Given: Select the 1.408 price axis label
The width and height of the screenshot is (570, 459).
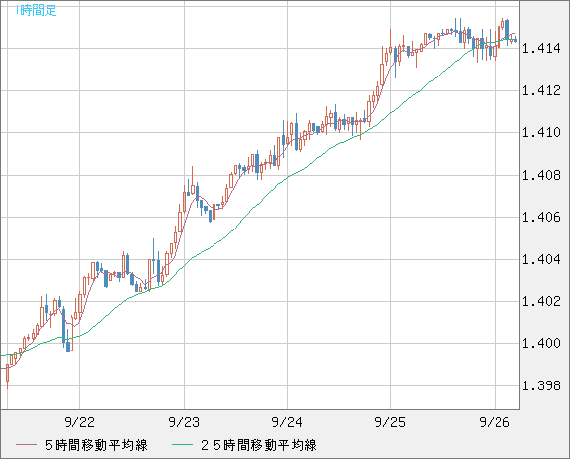Looking at the screenshot, I should click(x=541, y=175).
